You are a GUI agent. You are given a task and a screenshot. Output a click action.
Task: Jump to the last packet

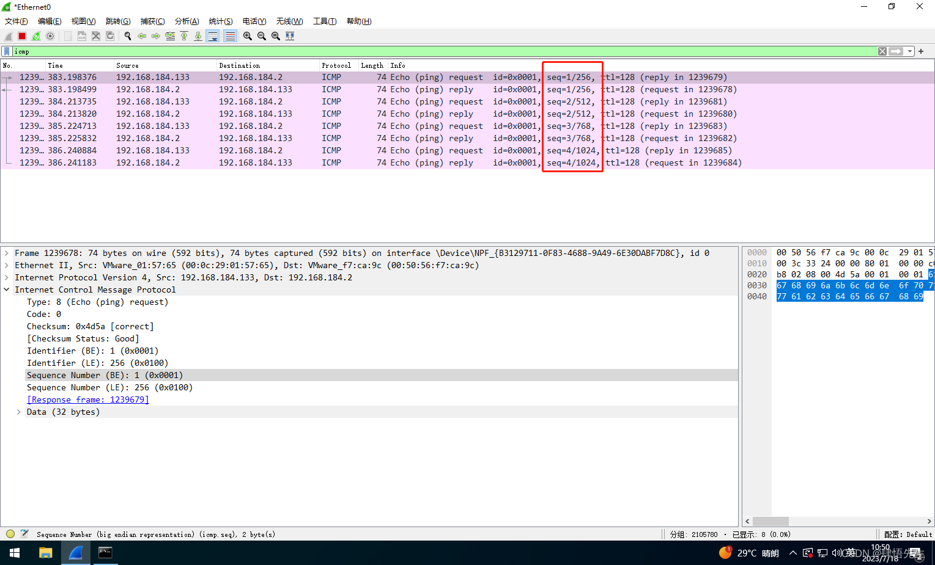[198, 36]
